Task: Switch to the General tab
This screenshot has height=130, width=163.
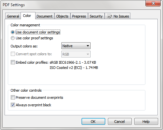Action: (x=13, y=16)
